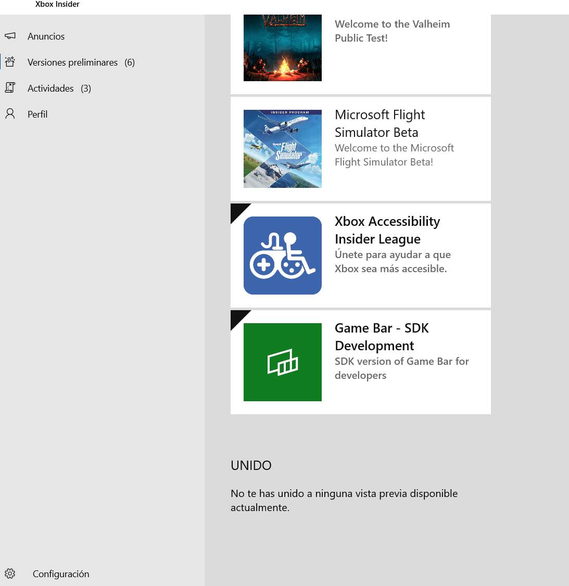Screen dimensions: 569x586
Task: Open Xbox Accessibility Insider League title
Action: [x=387, y=230]
